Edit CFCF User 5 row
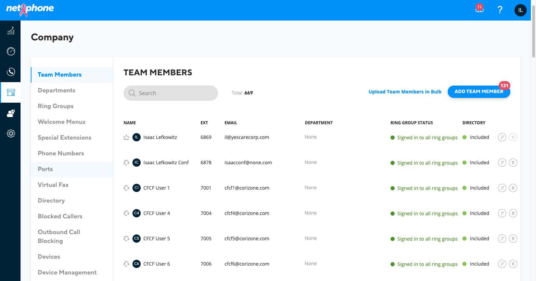 tap(502, 239)
